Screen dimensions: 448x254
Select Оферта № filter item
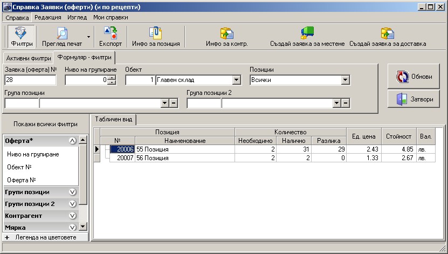[22, 180]
